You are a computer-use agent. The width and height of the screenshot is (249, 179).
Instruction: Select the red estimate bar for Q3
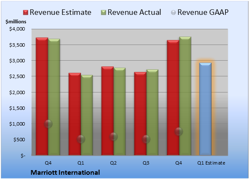140,114
